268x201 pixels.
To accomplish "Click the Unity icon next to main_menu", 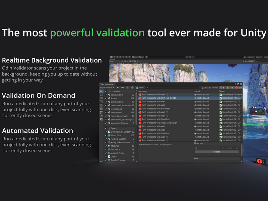I will coord(109,113).
